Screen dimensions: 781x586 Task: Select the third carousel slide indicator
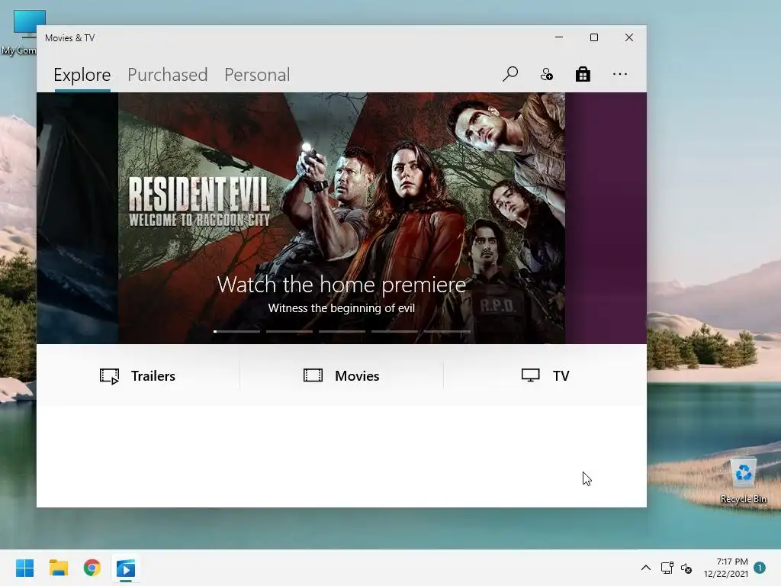342,331
